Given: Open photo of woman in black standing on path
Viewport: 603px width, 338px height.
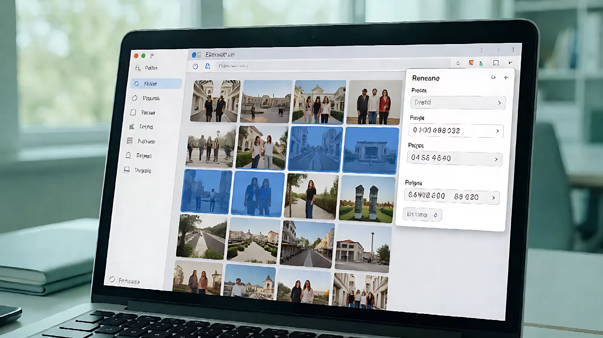Looking at the screenshot, I should 311,196.
